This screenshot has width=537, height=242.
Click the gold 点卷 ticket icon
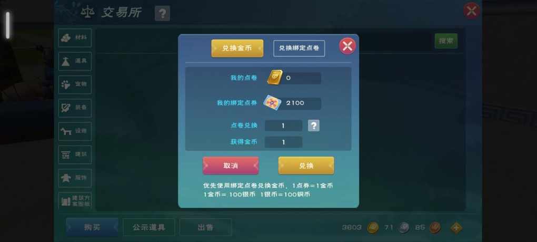click(x=274, y=78)
